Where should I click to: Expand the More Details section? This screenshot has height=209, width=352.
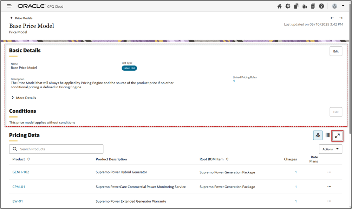[24, 98]
